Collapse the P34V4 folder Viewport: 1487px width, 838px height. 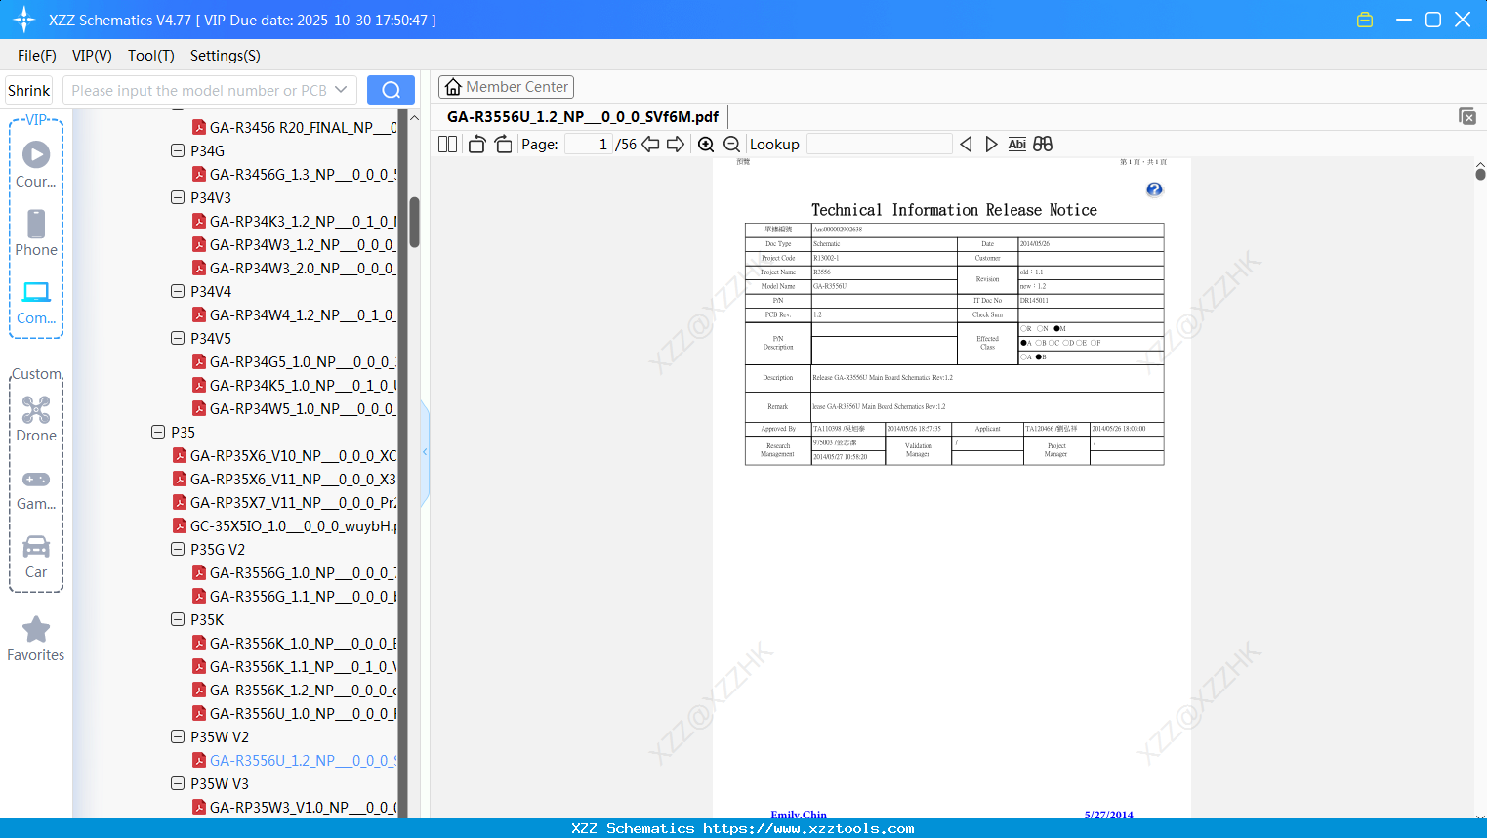(x=178, y=291)
